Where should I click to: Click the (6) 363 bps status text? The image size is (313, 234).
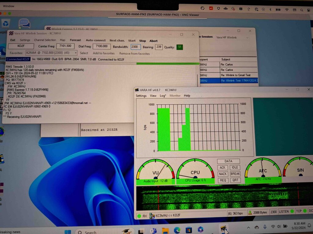click(235, 214)
